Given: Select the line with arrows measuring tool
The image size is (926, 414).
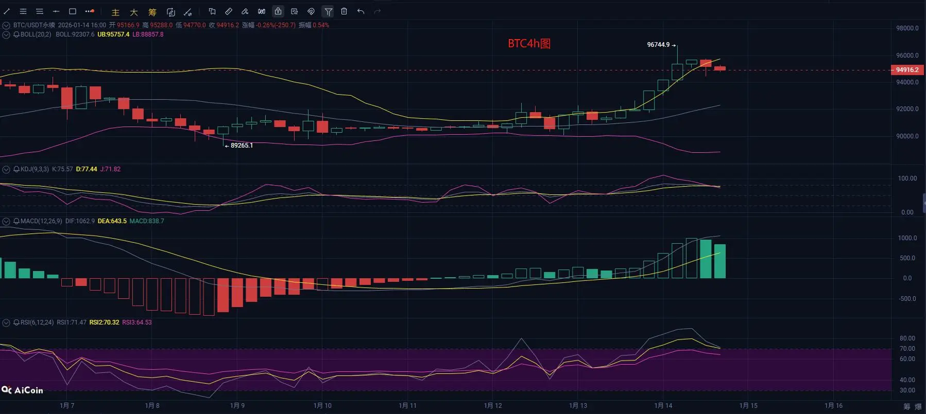Looking at the screenshot, I should click(188, 12).
